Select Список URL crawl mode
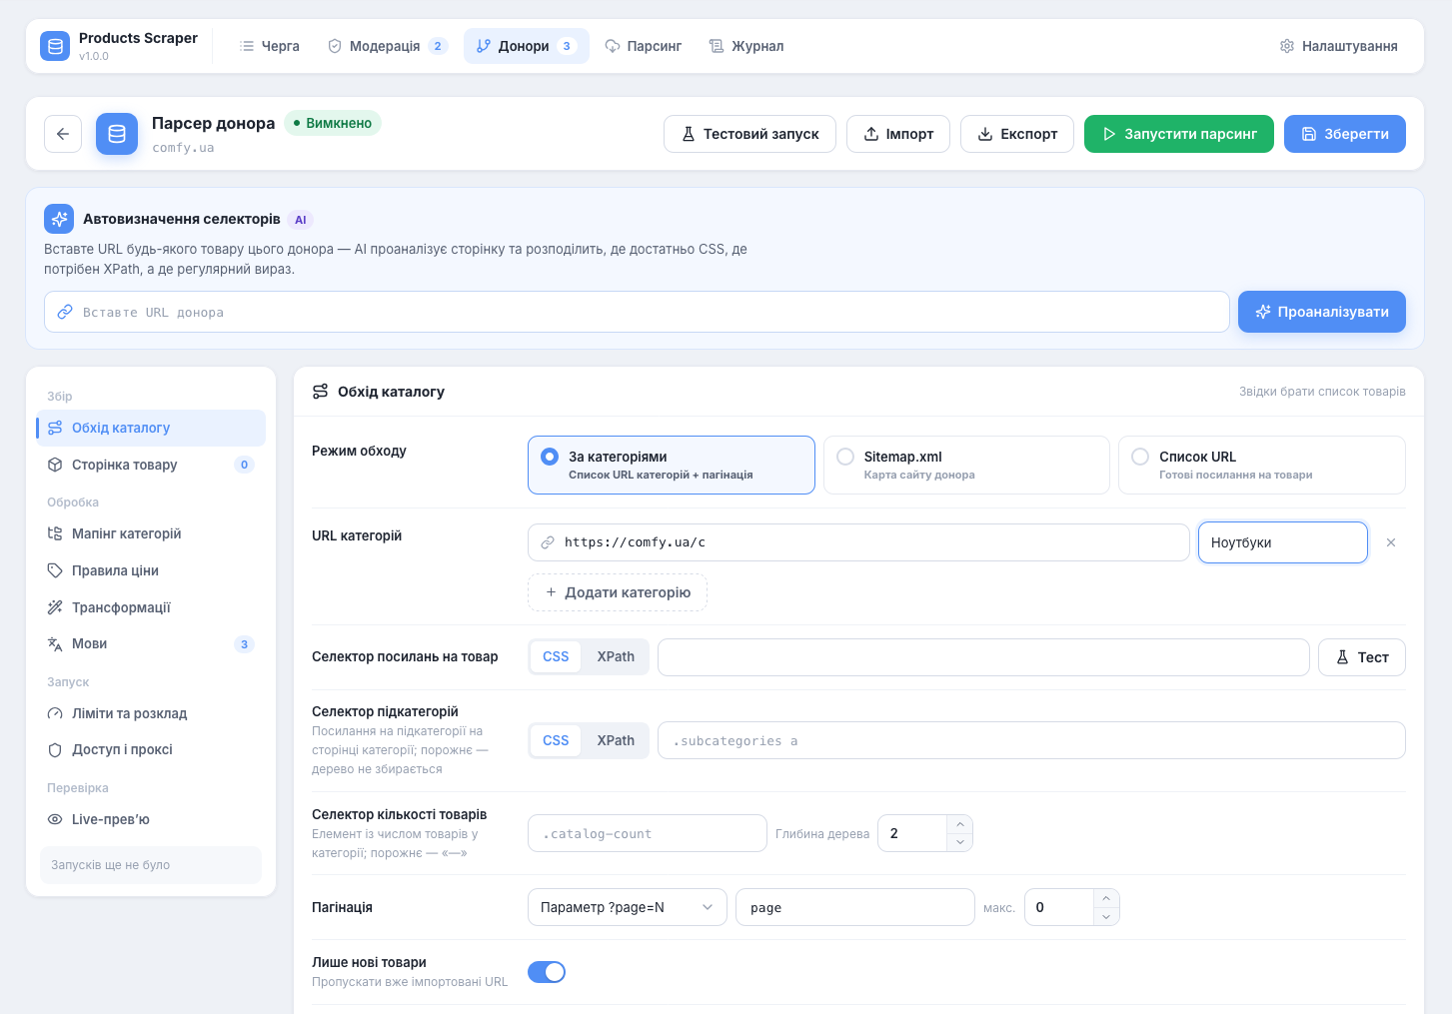Viewport: 1452px width, 1014px height. pyautogui.click(x=1262, y=465)
